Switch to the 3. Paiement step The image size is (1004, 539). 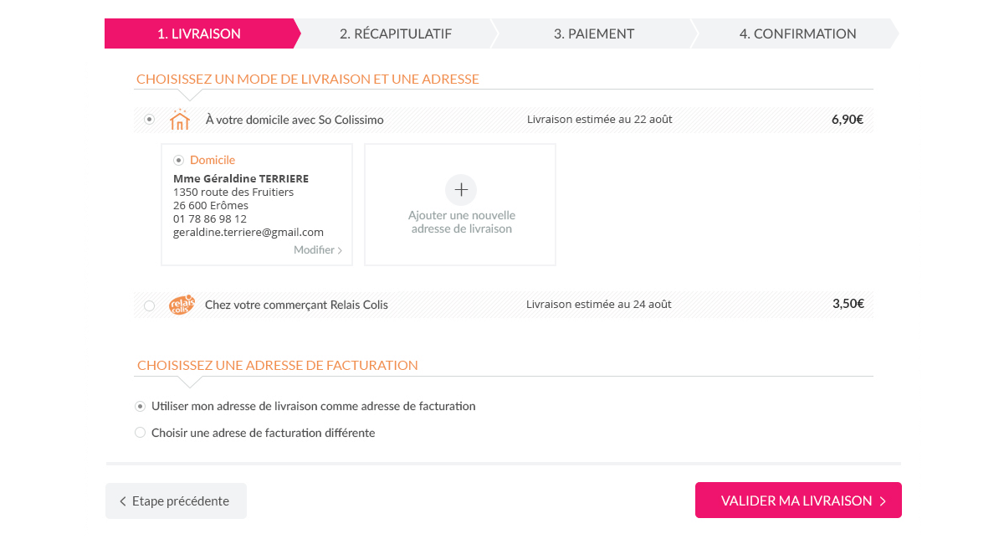pyautogui.click(x=593, y=33)
